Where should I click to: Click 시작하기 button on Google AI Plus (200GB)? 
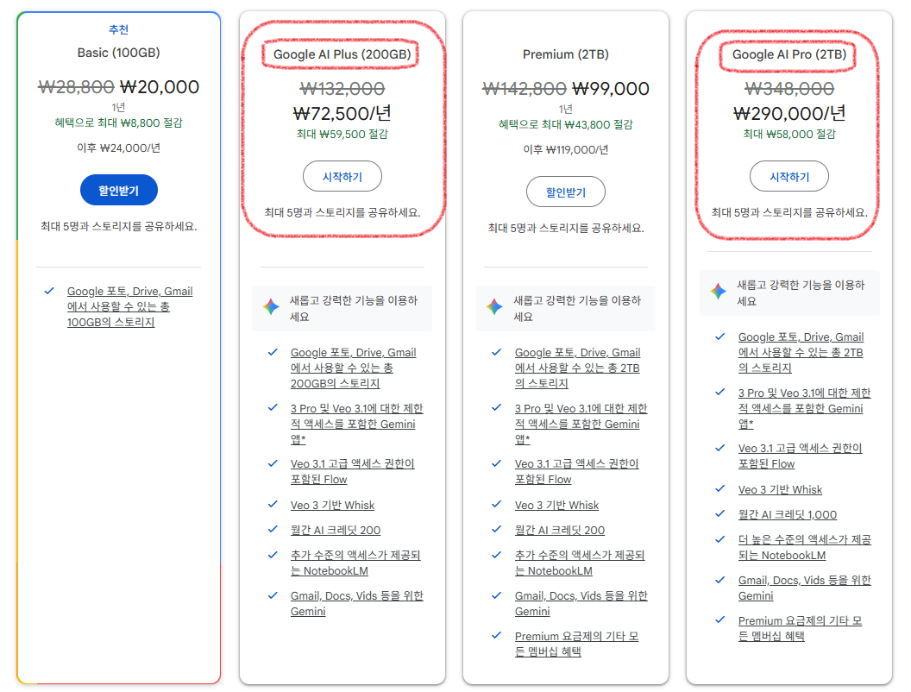342,177
